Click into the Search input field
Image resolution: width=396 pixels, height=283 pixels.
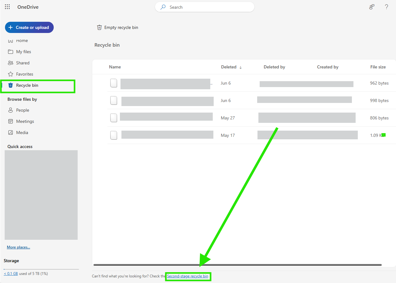tap(205, 7)
